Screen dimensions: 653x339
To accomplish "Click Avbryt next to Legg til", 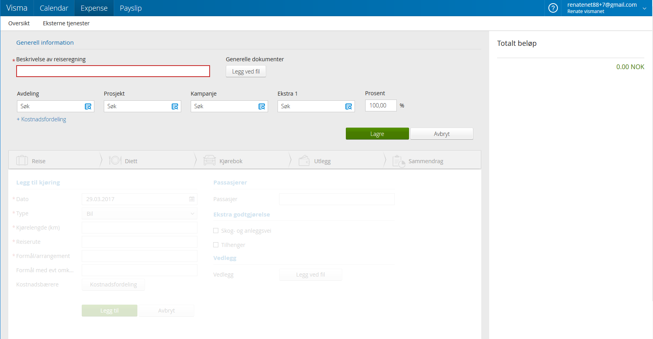I will [x=167, y=311].
